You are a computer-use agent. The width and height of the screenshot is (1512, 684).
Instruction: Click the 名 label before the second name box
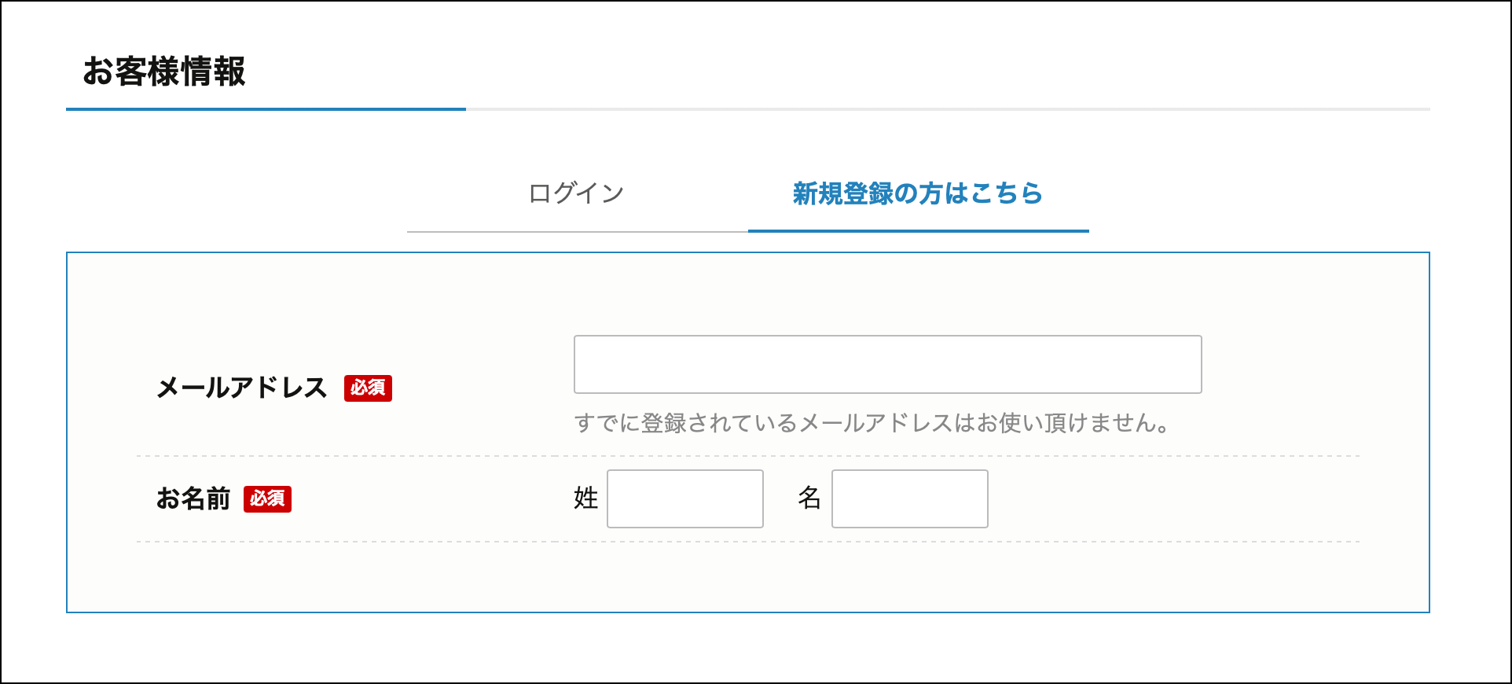pyautogui.click(x=809, y=498)
